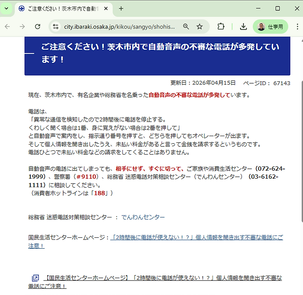Select the ご注意ください browser tab

click(63, 9)
